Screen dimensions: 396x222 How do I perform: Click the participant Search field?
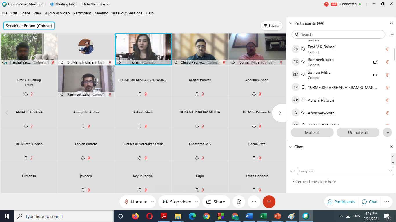click(x=338, y=34)
